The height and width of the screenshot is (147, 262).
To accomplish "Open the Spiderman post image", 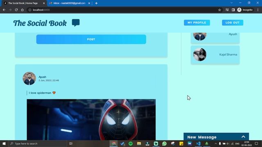I will pos(91,120).
